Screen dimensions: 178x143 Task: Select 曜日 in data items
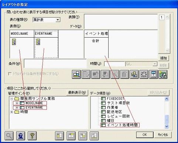[110, 121]
